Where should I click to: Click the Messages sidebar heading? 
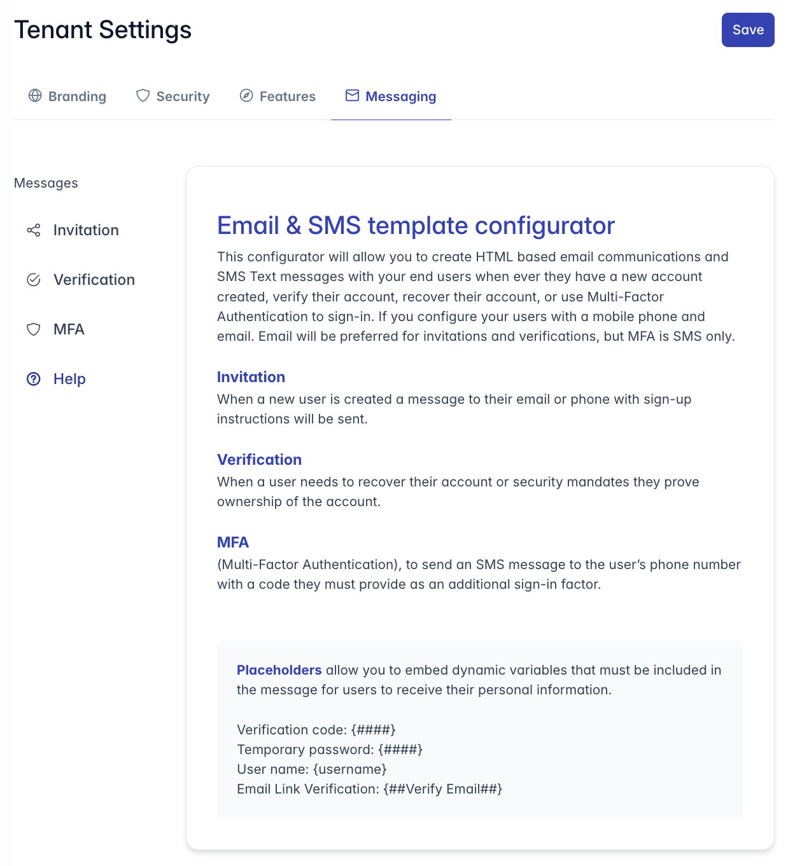46,183
